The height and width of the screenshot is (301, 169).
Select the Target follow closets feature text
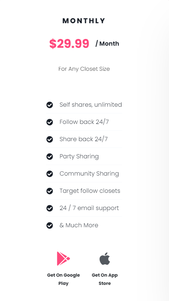[x=90, y=191]
